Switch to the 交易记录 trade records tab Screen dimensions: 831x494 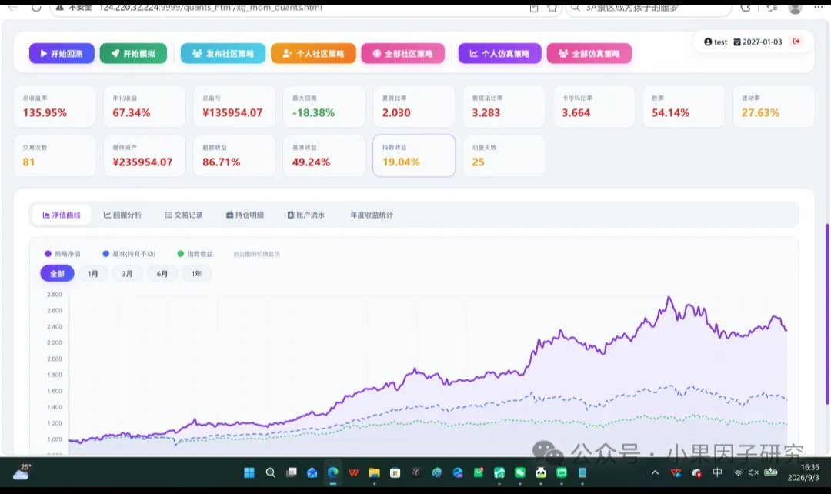tap(184, 215)
